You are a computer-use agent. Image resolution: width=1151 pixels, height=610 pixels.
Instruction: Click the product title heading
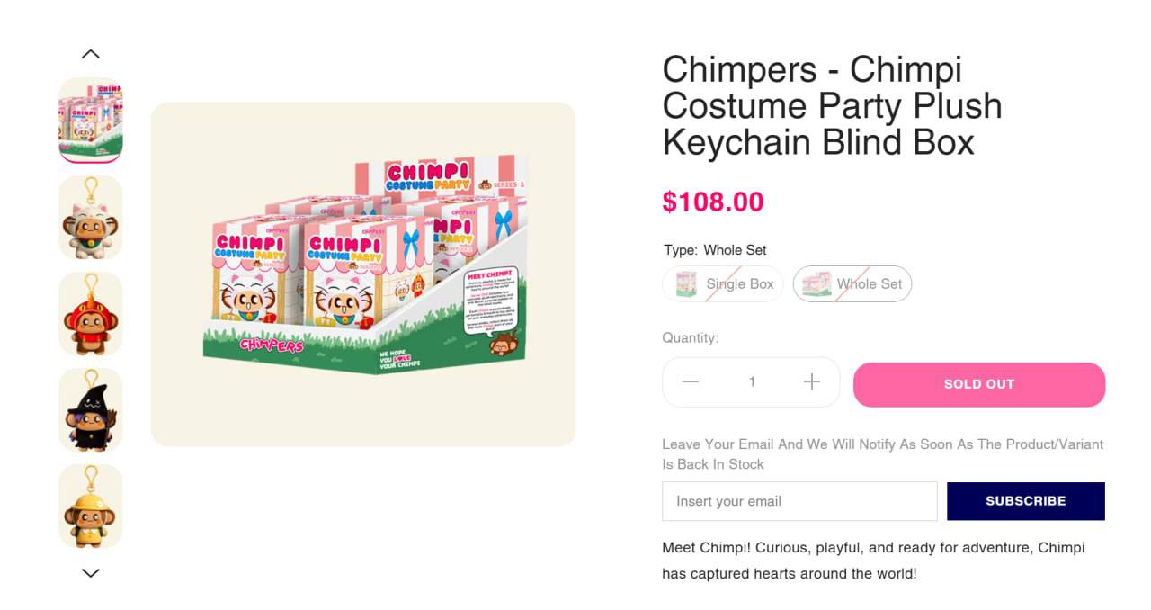click(x=832, y=105)
